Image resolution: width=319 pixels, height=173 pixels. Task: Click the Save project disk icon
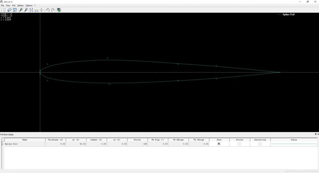(15, 10)
